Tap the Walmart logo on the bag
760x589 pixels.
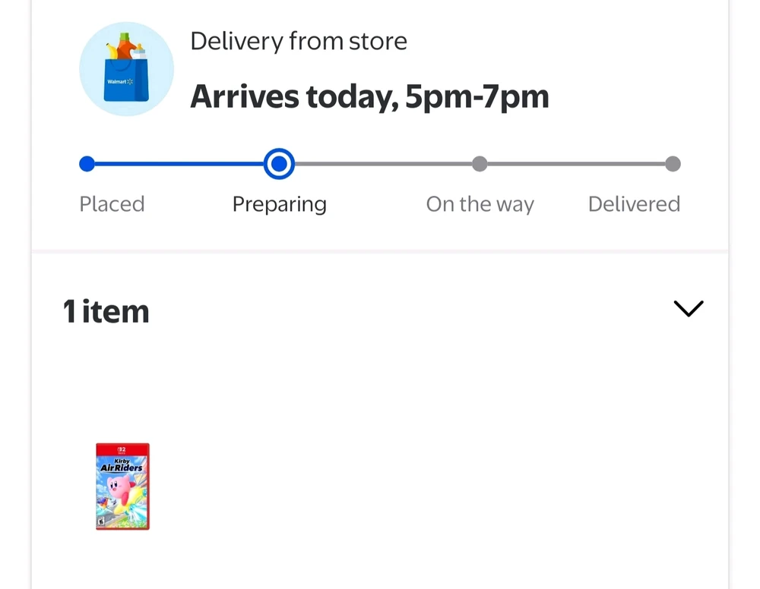click(x=120, y=81)
